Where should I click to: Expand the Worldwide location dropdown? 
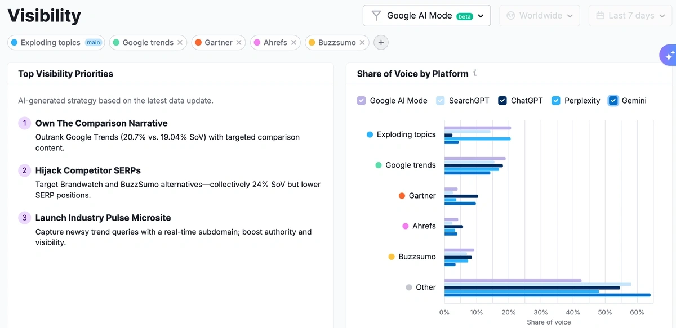[539, 15]
